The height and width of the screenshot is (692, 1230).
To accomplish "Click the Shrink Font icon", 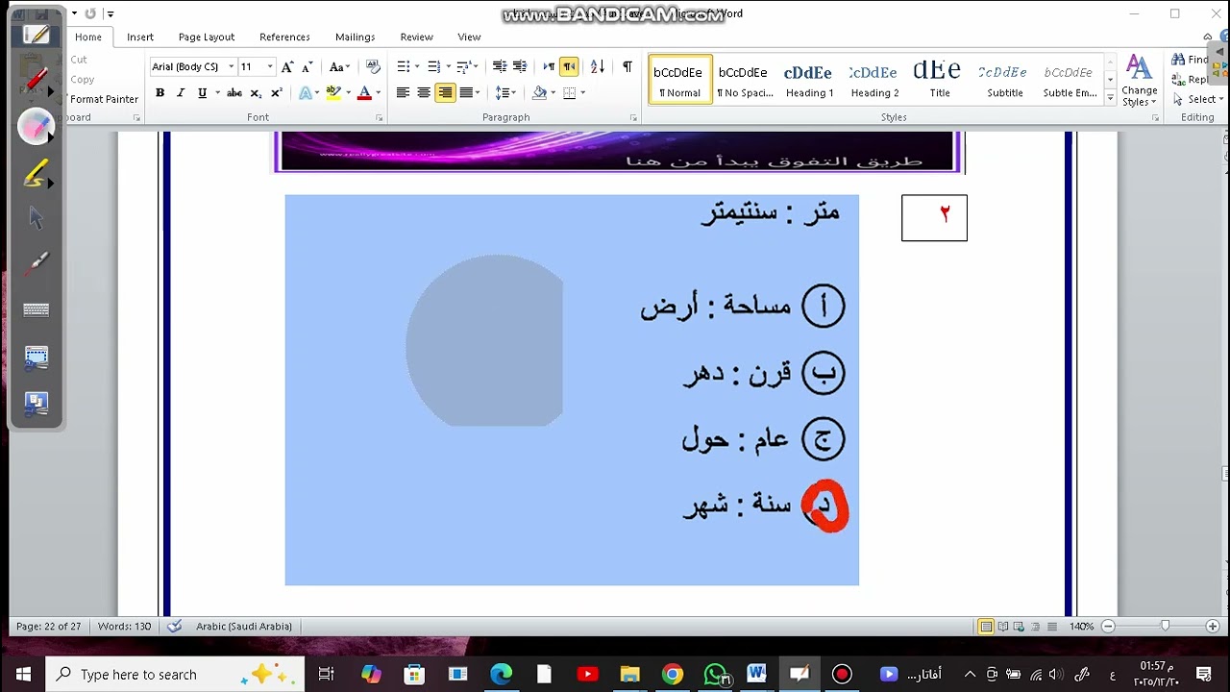I will tap(307, 66).
